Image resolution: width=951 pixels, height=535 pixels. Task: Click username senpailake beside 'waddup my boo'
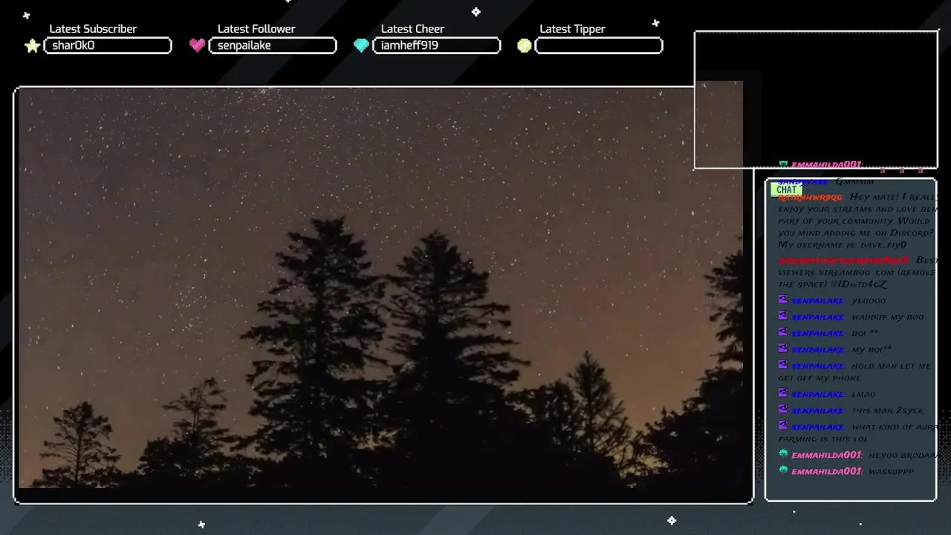pos(818,317)
